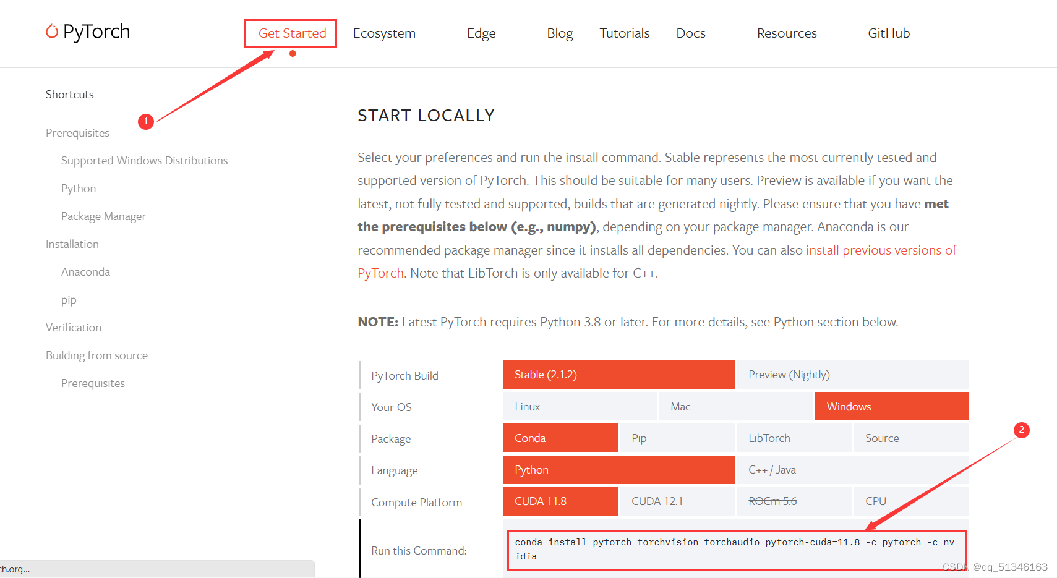1057x578 pixels.
Task: Open the Tutorials page
Action: [625, 33]
